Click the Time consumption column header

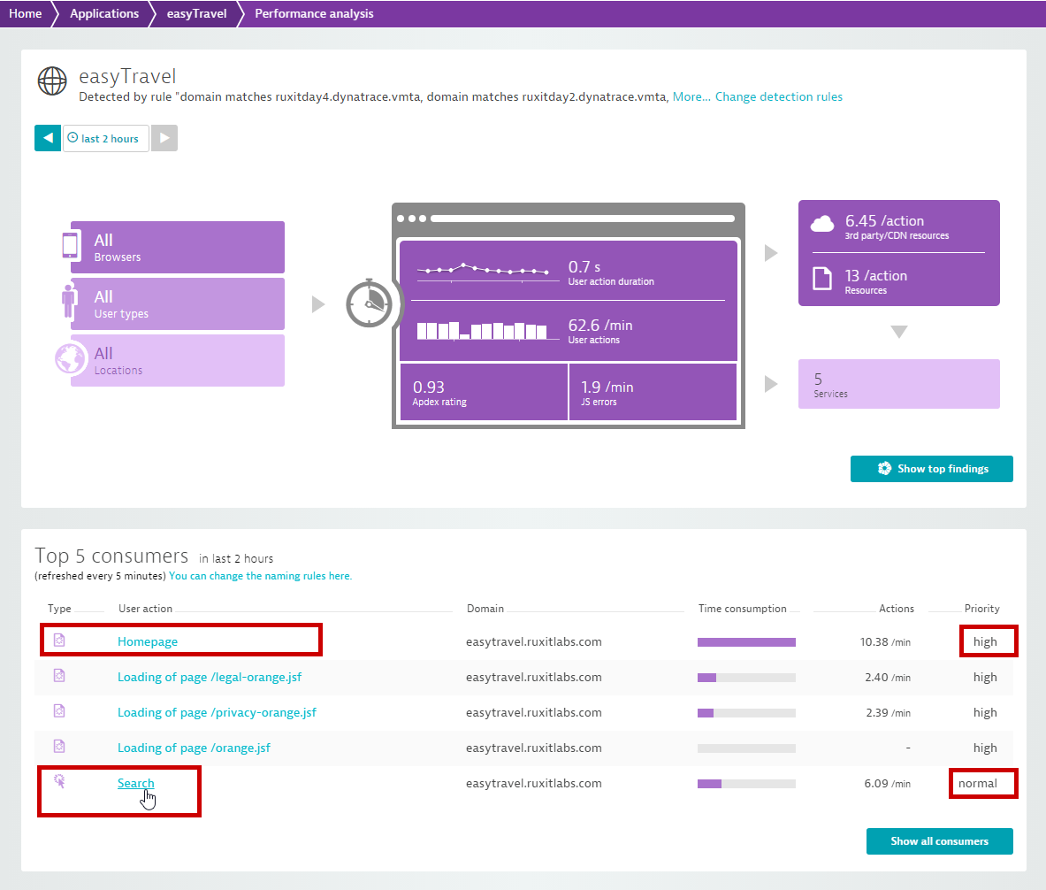743,609
